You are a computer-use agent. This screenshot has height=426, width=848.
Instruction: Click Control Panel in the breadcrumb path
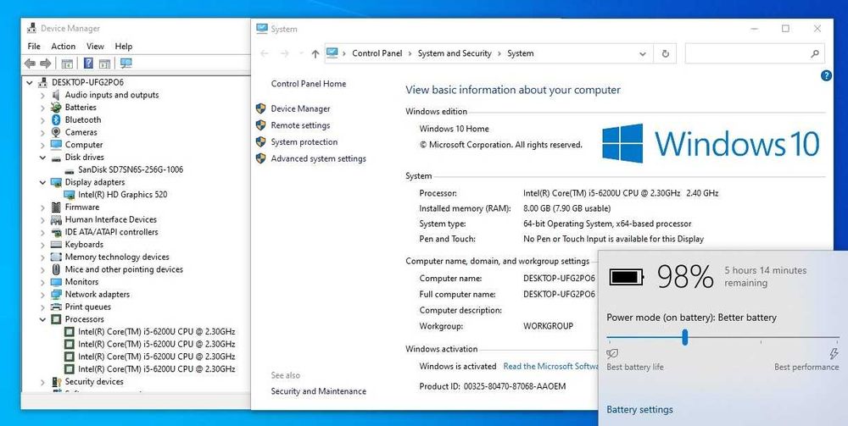(x=377, y=53)
